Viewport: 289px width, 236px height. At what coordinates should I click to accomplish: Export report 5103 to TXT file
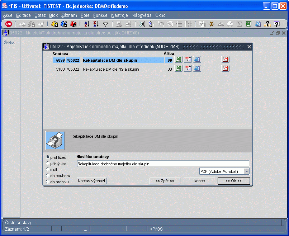click(x=188, y=69)
